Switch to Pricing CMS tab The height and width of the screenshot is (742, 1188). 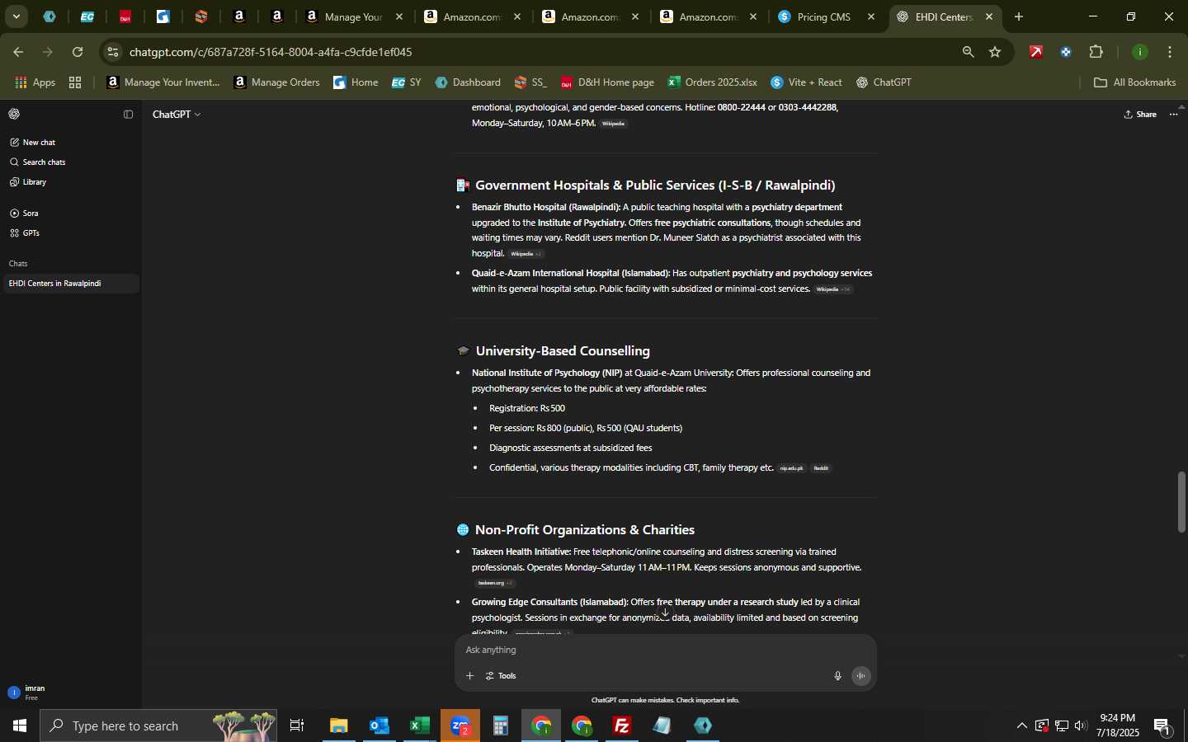click(825, 16)
